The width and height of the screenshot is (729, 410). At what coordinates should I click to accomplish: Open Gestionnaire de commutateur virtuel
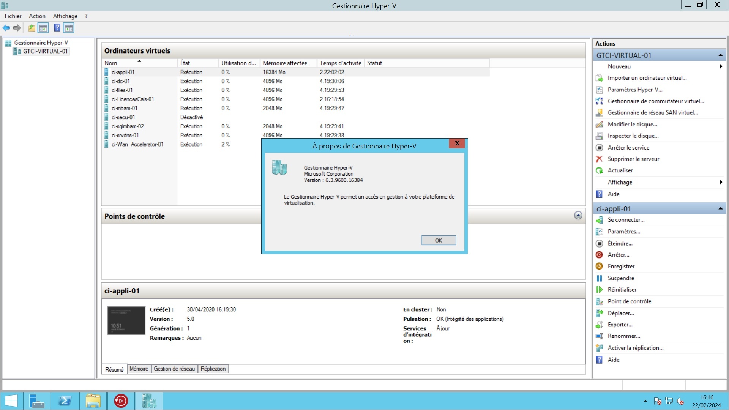[x=656, y=101]
